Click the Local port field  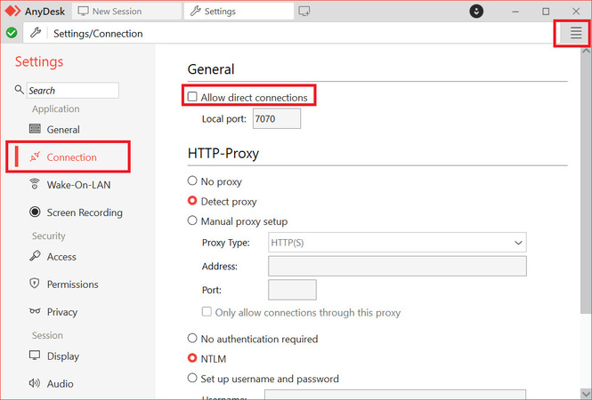[x=277, y=119]
